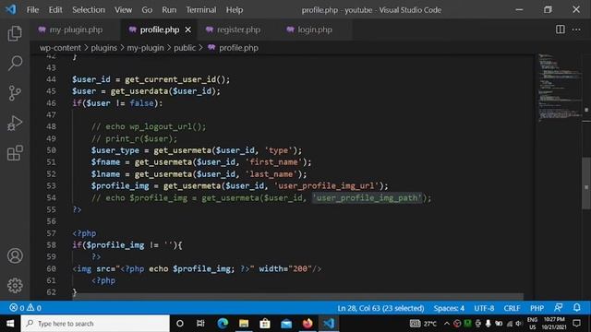Open the View menu
This screenshot has height=332, width=591.
pos(123,10)
